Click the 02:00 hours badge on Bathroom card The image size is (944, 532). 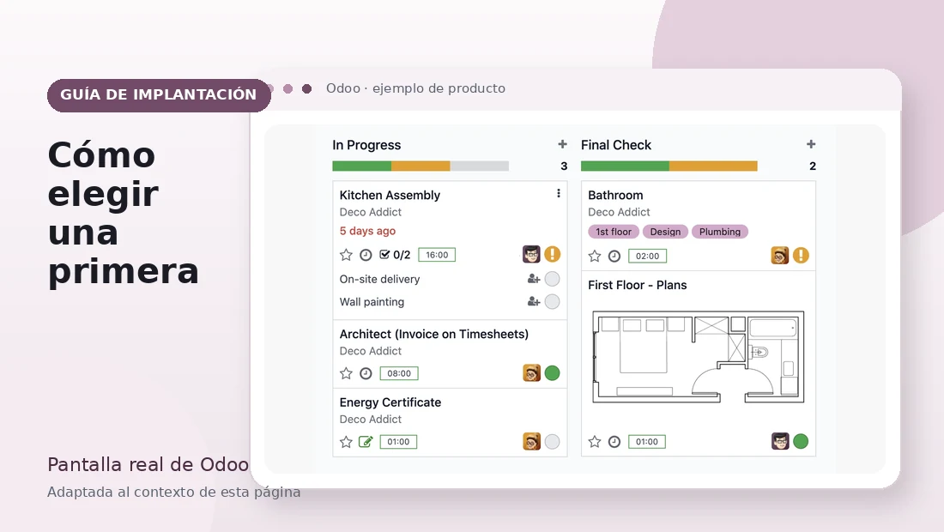coord(647,257)
